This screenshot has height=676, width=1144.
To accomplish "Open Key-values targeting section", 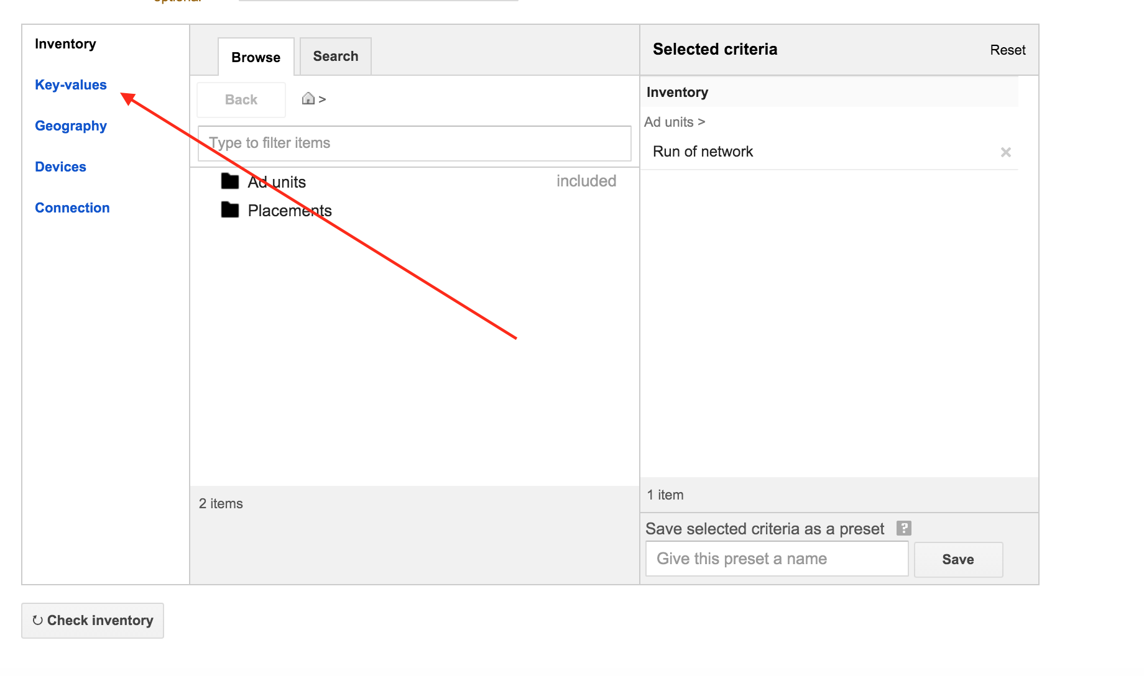I will (x=71, y=85).
